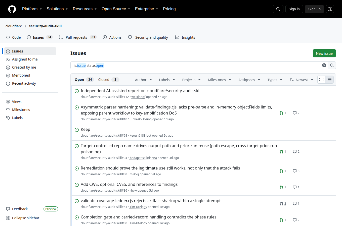The width and height of the screenshot is (342, 226).
Task: Switch to the compact list view icon
Action: click(330, 80)
